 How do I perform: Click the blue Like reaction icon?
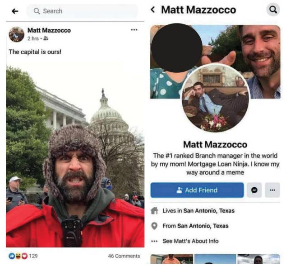click(x=11, y=256)
